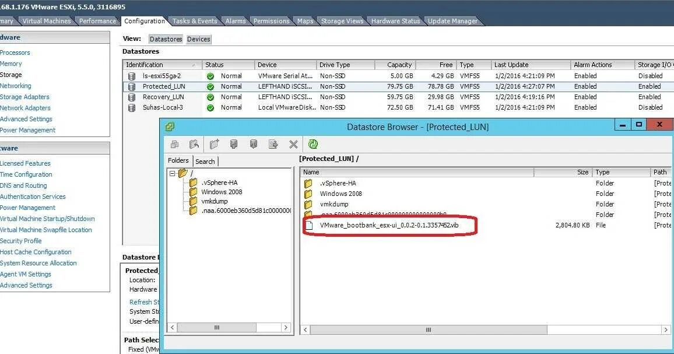Sort datastores by Last Update column

pos(531,65)
